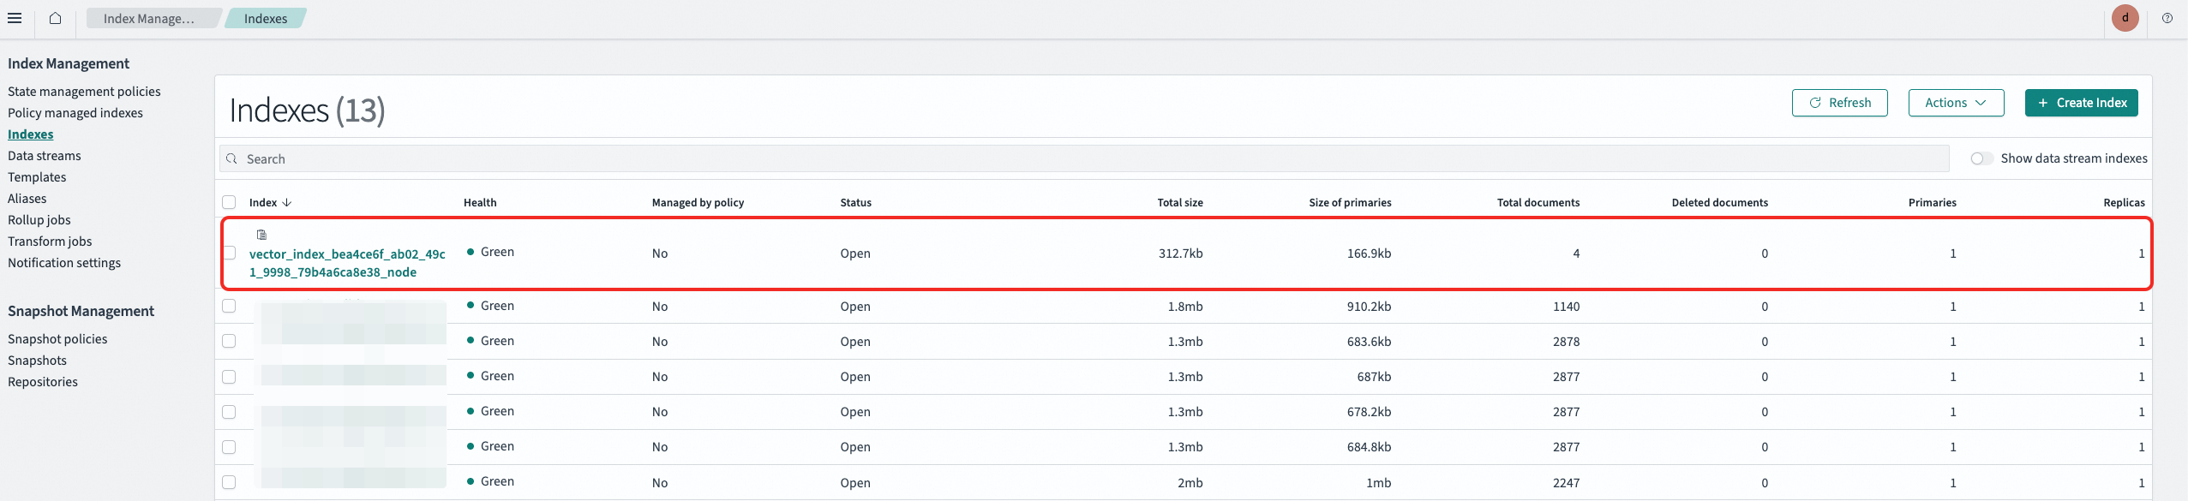Open State management policies page

tap(84, 92)
